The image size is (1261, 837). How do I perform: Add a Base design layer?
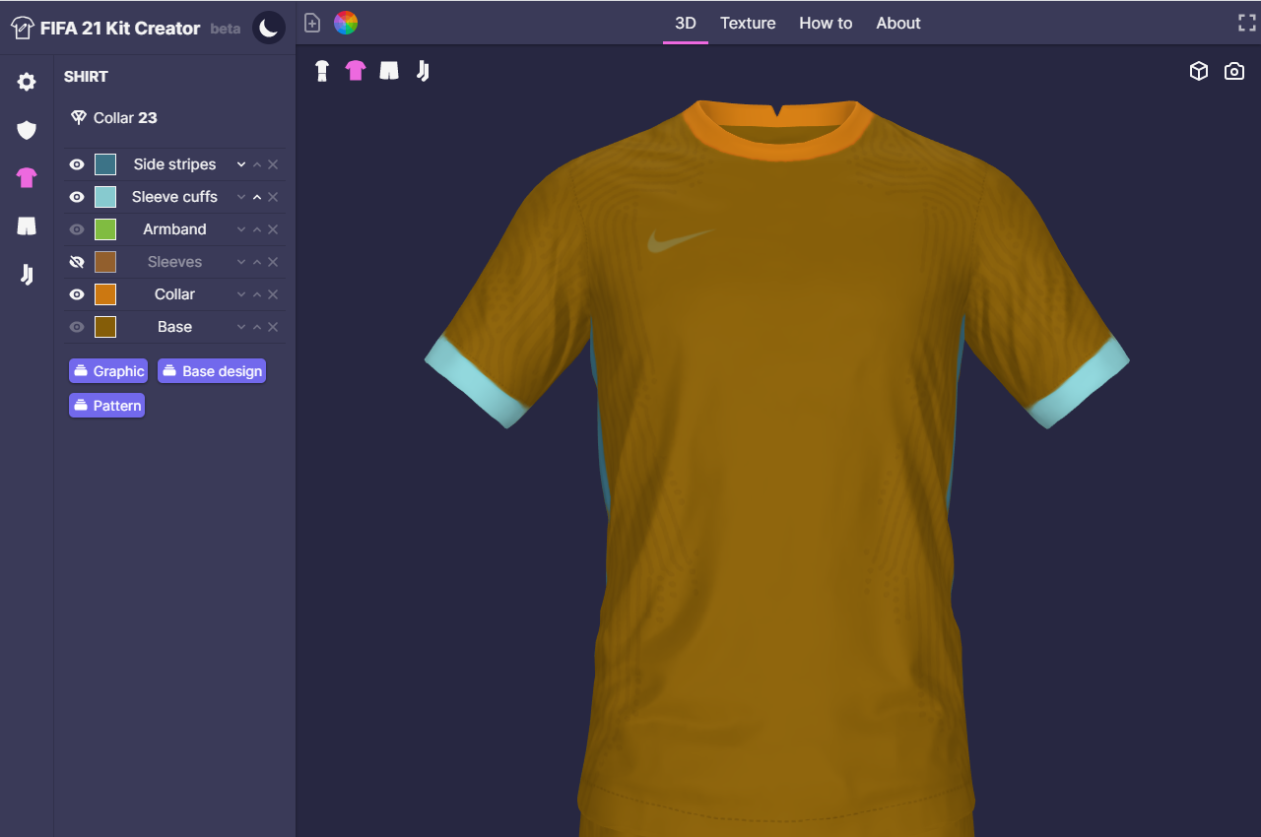coord(212,371)
